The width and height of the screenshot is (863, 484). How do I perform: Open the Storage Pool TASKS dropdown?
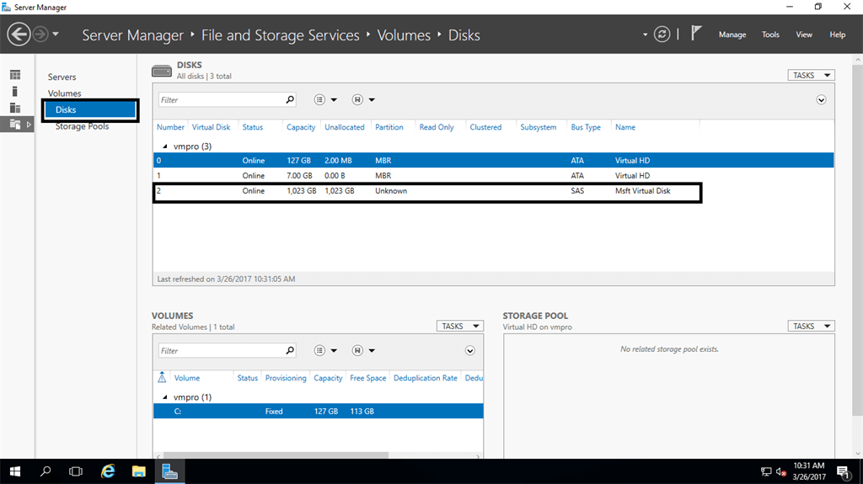pyautogui.click(x=811, y=326)
